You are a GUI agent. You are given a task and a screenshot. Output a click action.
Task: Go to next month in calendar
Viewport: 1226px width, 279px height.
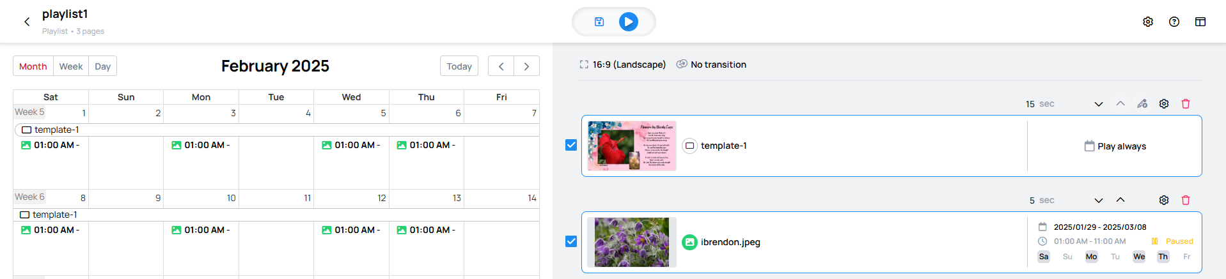point(526,66)
